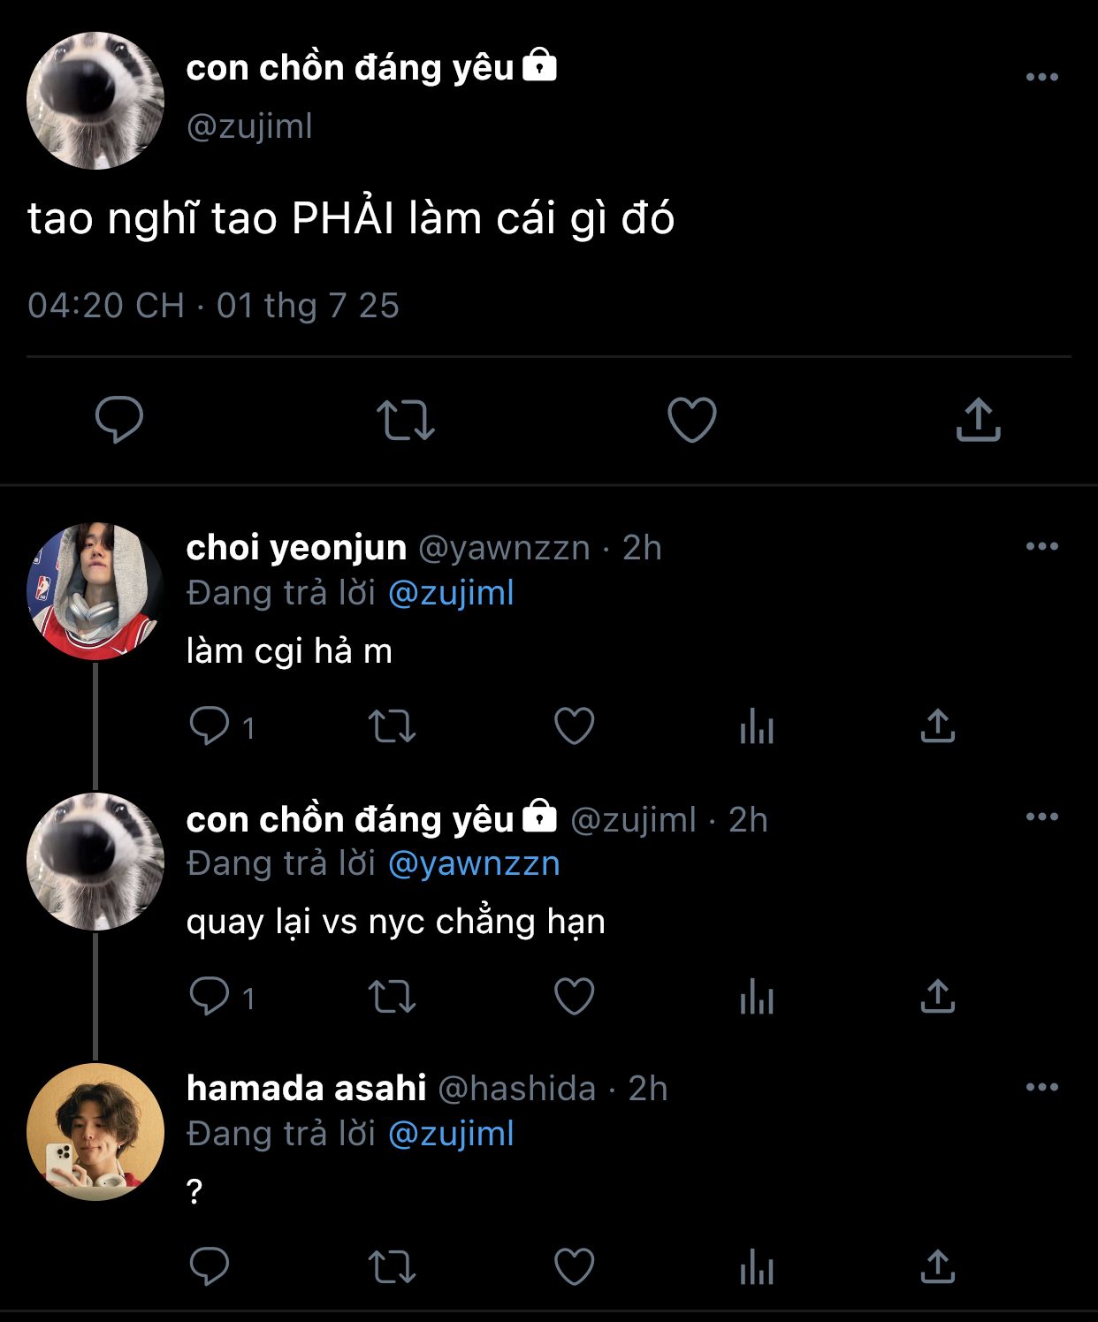The image size is (1098, 1322).
Task: Open hamada asahi's profile avatar
Action: click(95, 1132)
